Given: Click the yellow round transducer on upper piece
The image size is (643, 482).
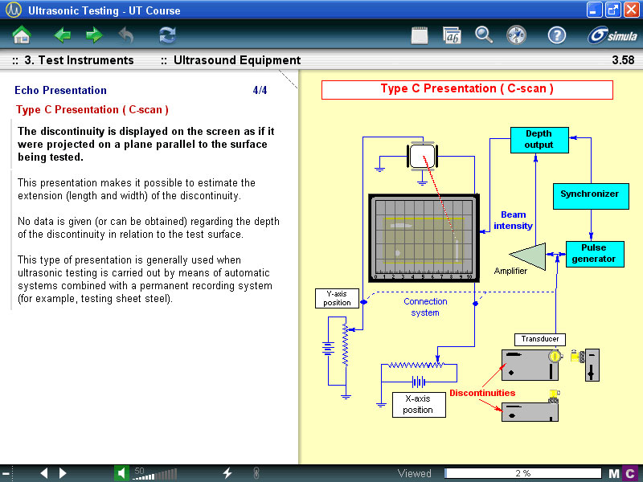Looking at the screenshot, I should click(554, 356).
